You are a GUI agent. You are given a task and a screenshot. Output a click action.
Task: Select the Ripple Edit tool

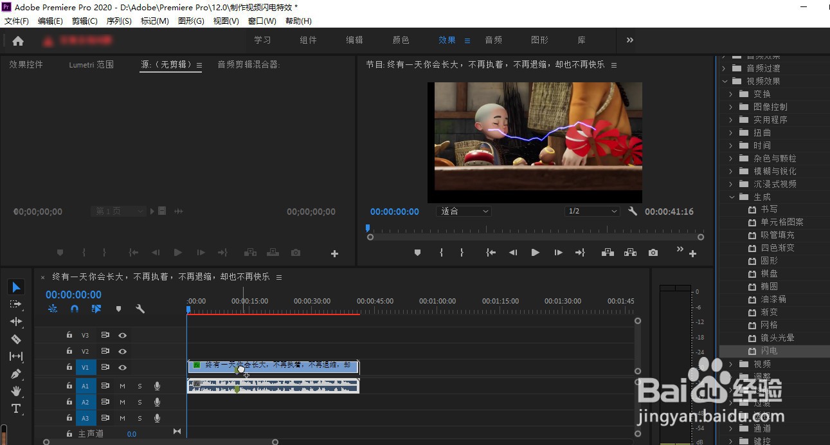click(x=16, y=322)
